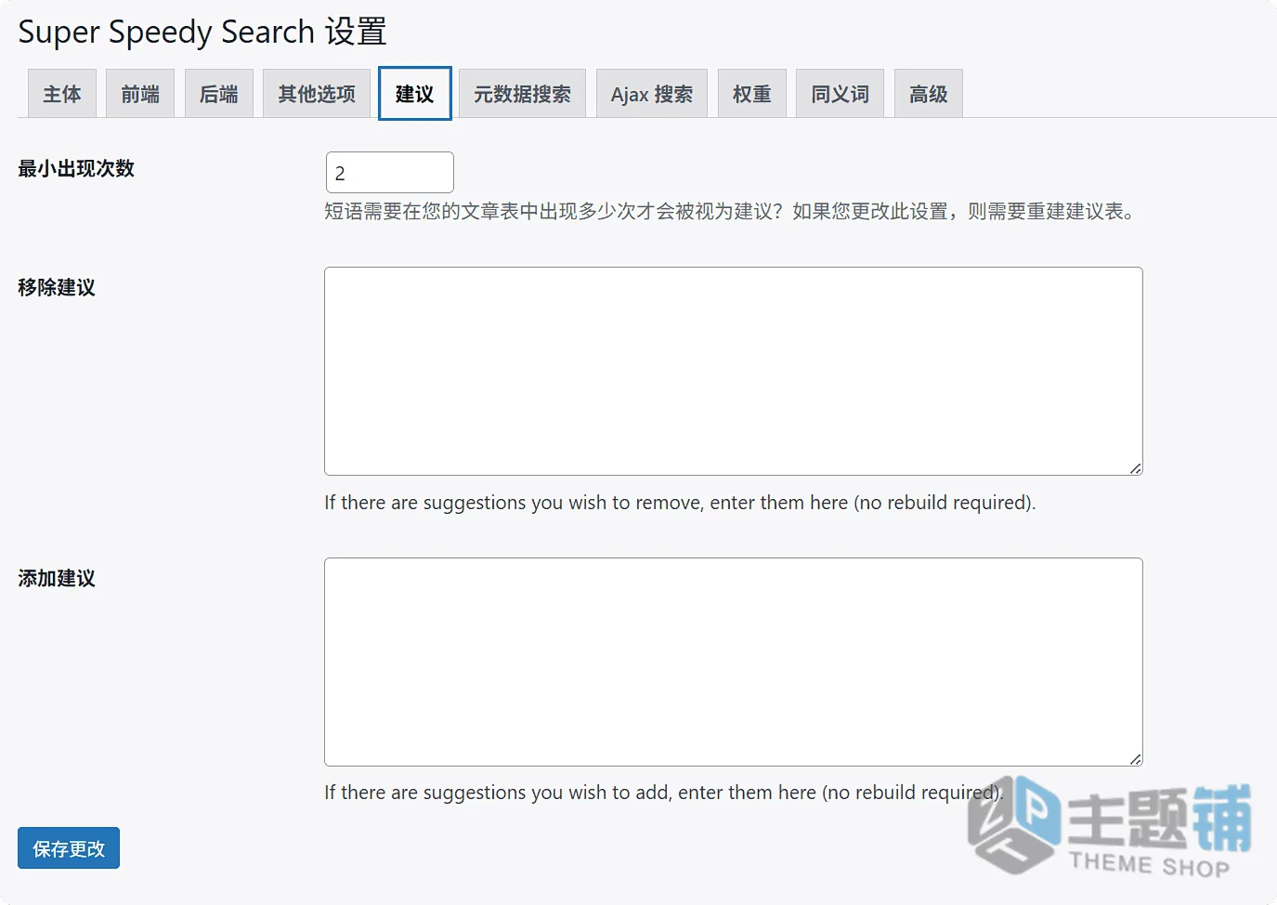Focus the 移除建议 text area

[x=734, y=372]
